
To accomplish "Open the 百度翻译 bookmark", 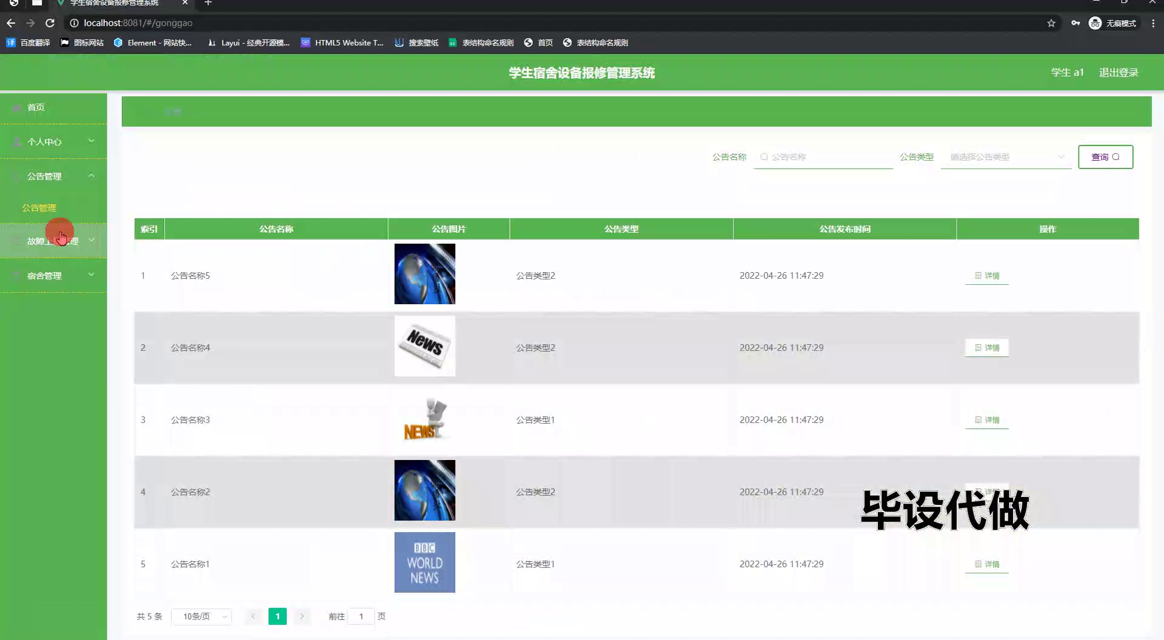I will click(28, 42).
